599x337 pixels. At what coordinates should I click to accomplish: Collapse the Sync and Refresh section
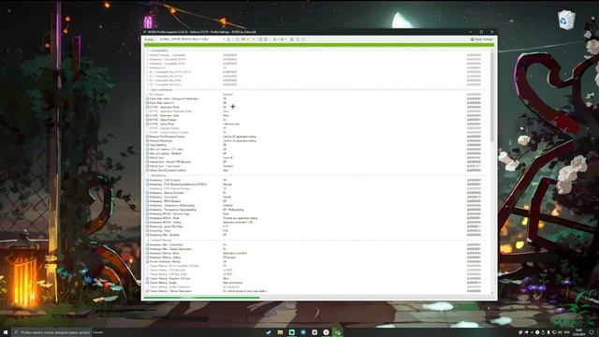148,90
